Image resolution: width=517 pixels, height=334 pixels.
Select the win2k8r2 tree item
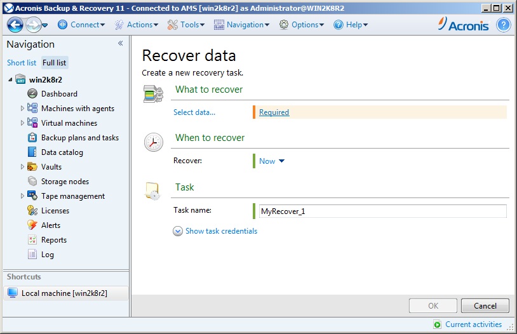pyautogui.click(x=46, y=80)
